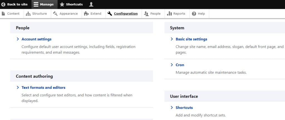This screenshot has width=285, height=120.
Task: Toggle the Manage toolbar label
Action: 47,4
